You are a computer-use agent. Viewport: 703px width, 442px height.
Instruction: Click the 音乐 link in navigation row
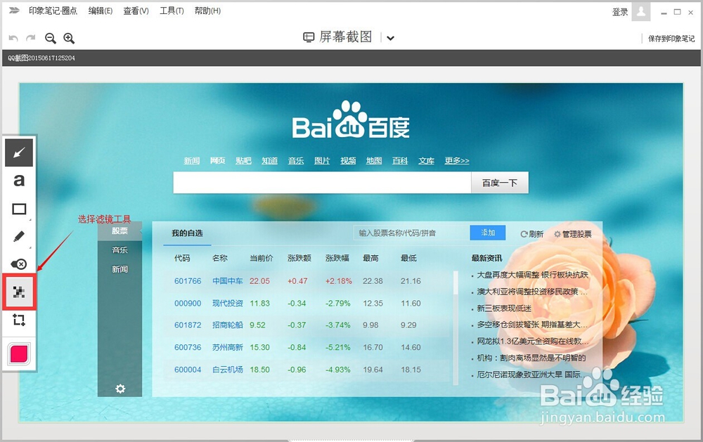click(x=296, y=160)
